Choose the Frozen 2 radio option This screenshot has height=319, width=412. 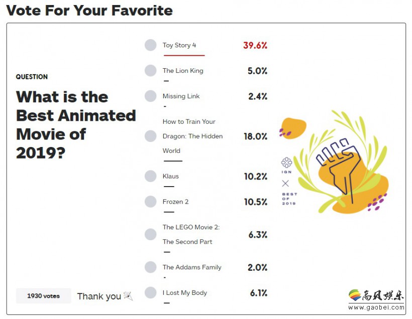point(151,202)
